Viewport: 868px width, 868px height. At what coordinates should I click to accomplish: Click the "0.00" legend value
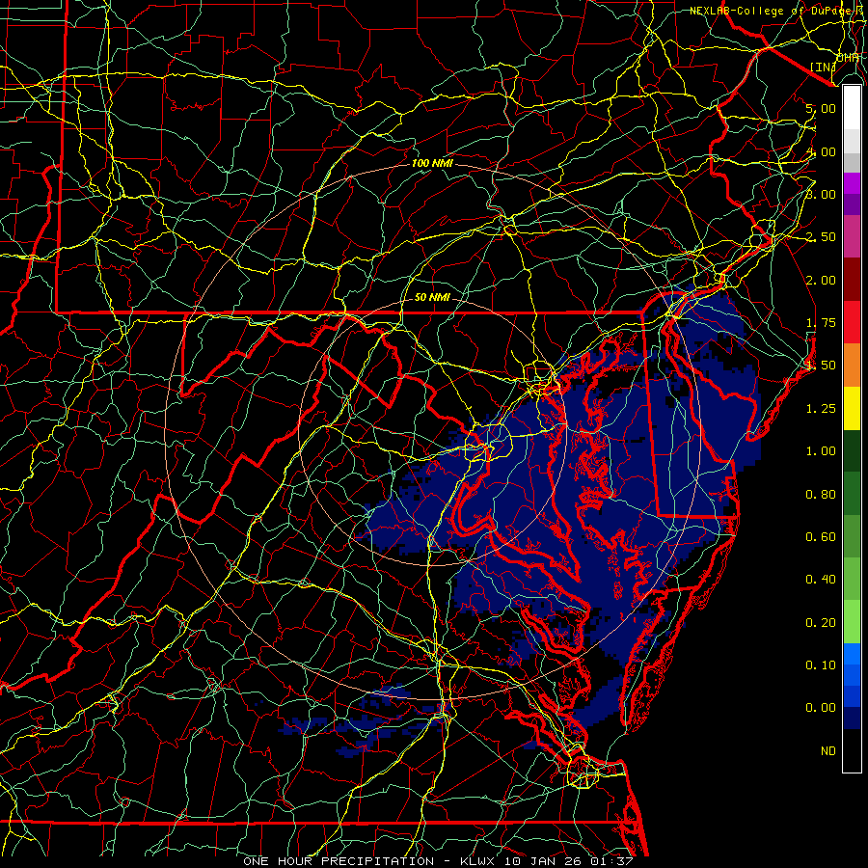pos(821,708)
